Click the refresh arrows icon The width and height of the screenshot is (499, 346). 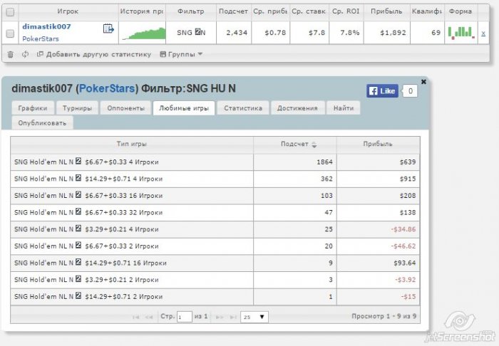click(25, 54)
